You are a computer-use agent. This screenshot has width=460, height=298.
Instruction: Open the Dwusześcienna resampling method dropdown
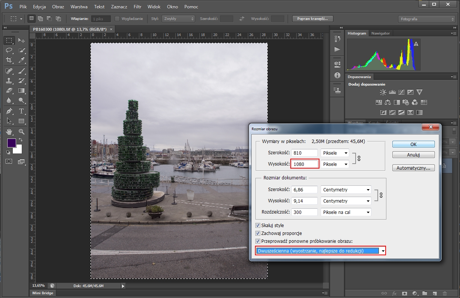383,251
